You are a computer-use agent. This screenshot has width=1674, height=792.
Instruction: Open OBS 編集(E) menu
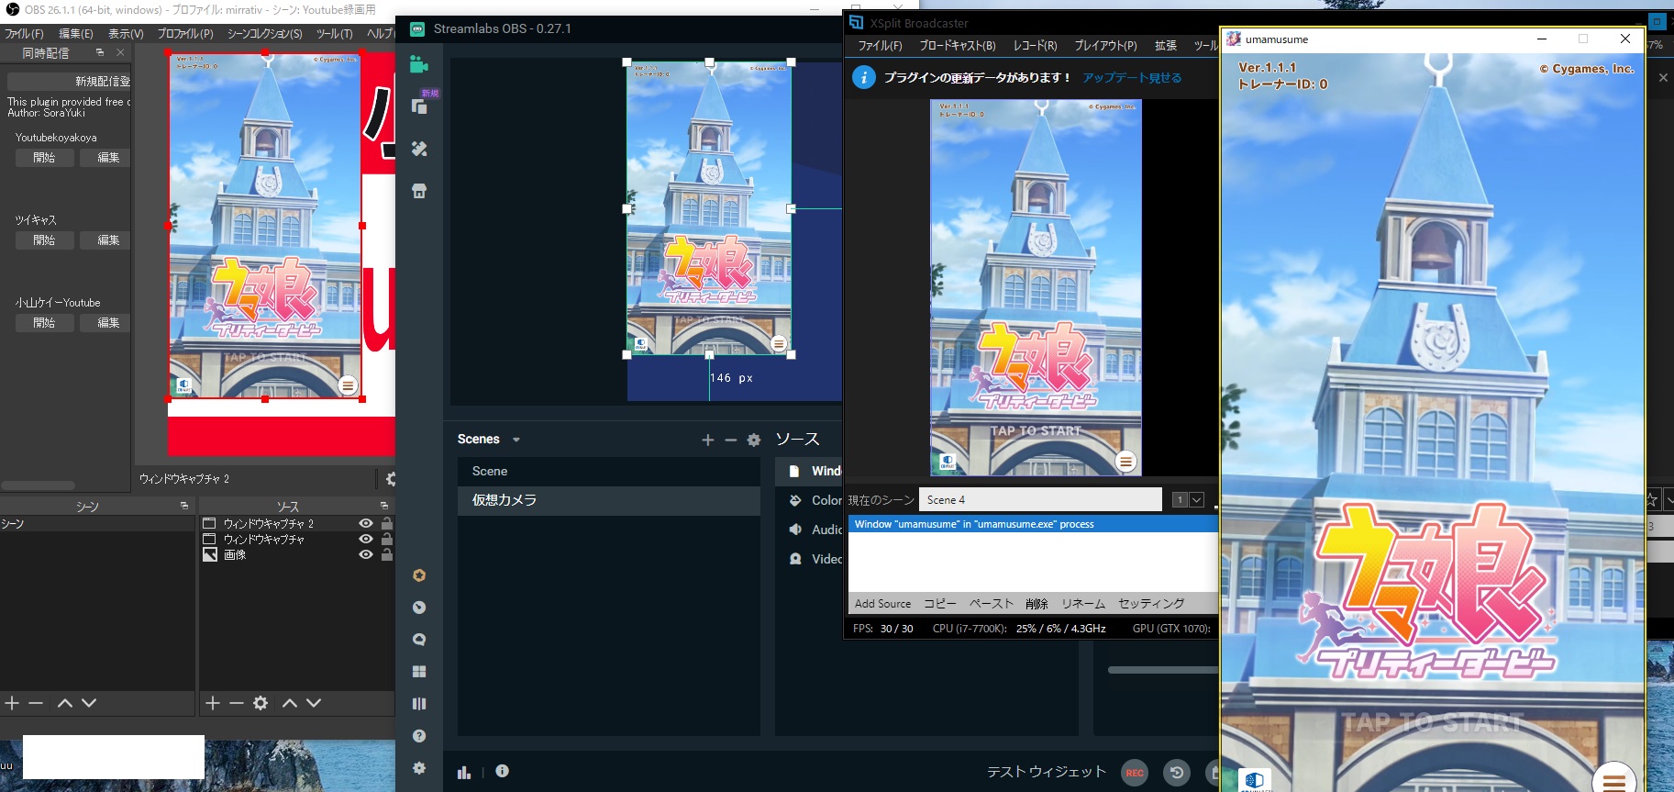pyautogui.click(x=76, y=34)
